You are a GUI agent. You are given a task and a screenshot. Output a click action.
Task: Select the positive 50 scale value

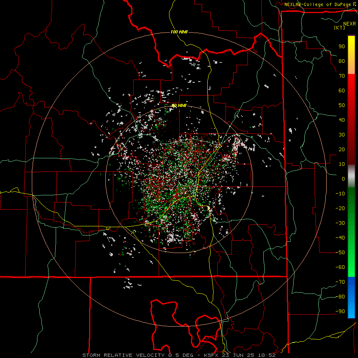(x=342, y=105)
